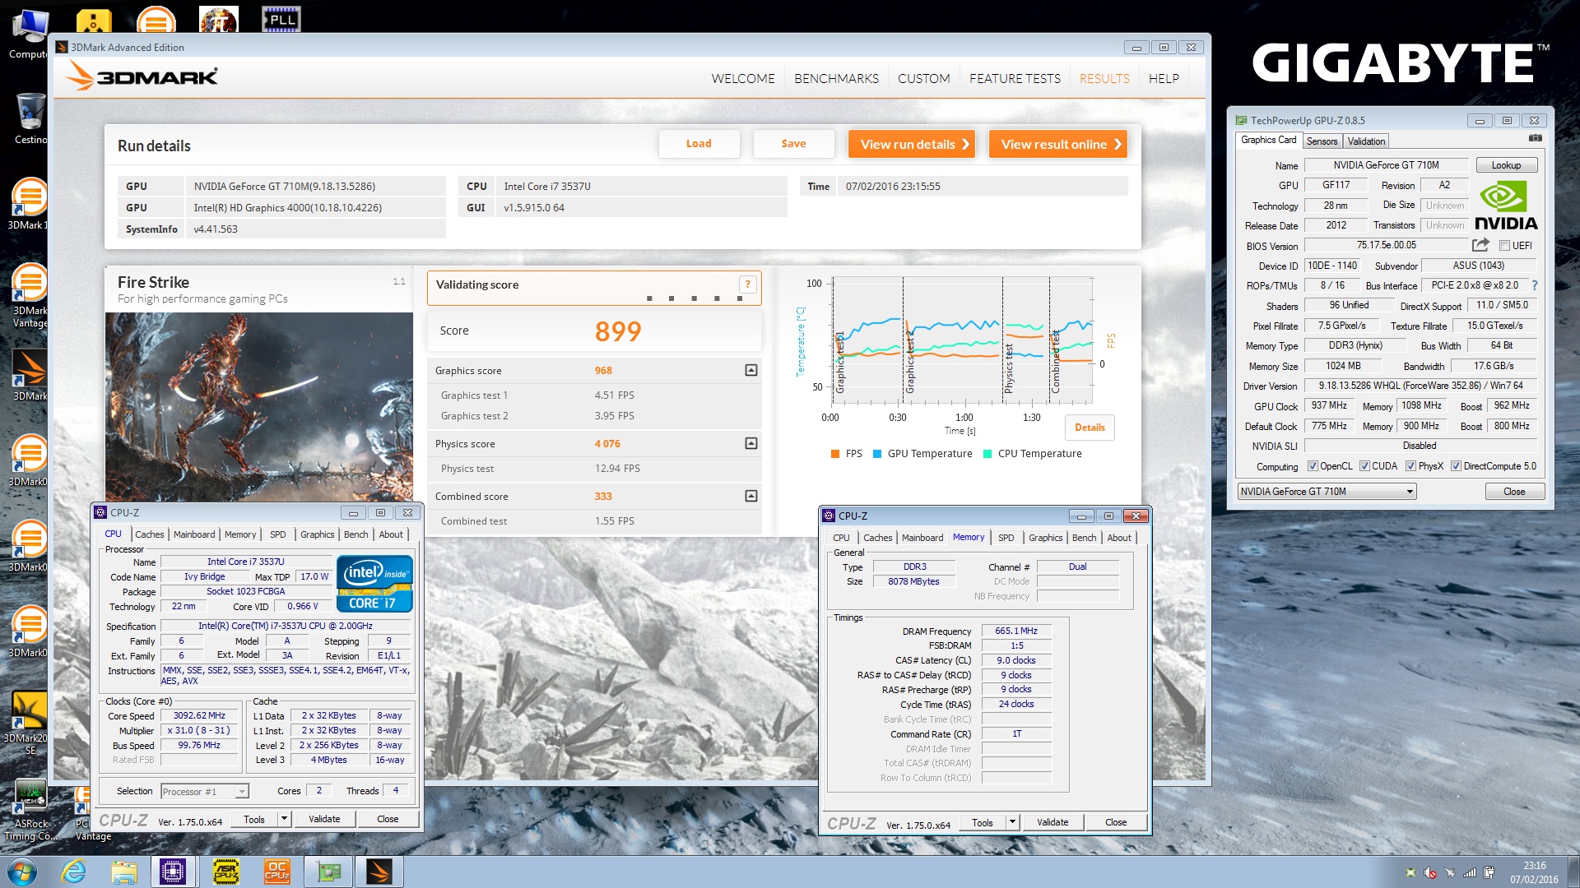Image resolution: width=1580 pixels, height=888 pixels.
Task: Click the GPU Temperature blue legend swatch
Action: click(877, 454)
